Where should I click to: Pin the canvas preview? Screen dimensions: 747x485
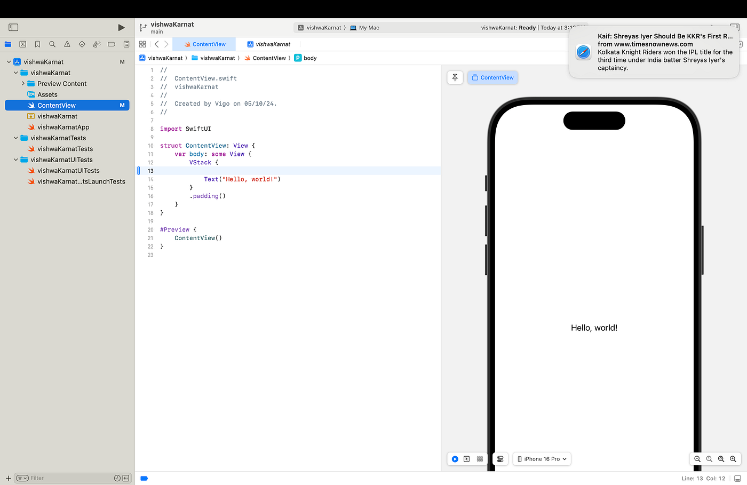(x=455, y=77)
